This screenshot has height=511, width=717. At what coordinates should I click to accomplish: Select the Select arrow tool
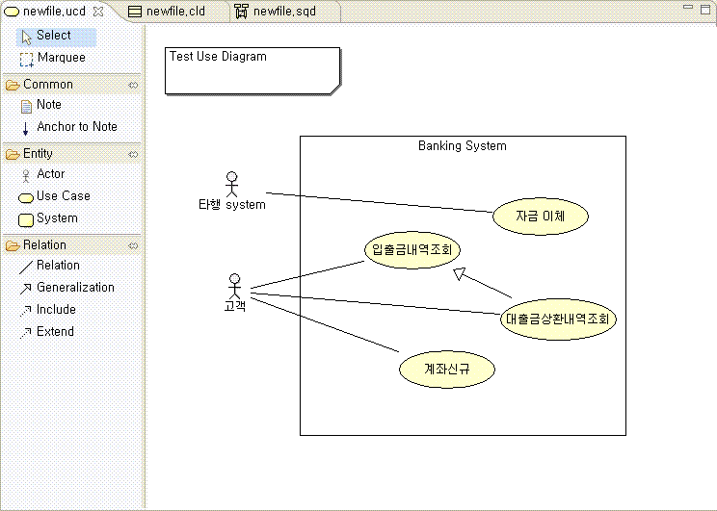[x=54, y=36]
